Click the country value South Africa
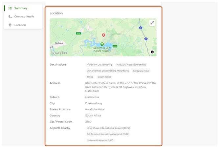The image size is (220, 147). (93, 115)
